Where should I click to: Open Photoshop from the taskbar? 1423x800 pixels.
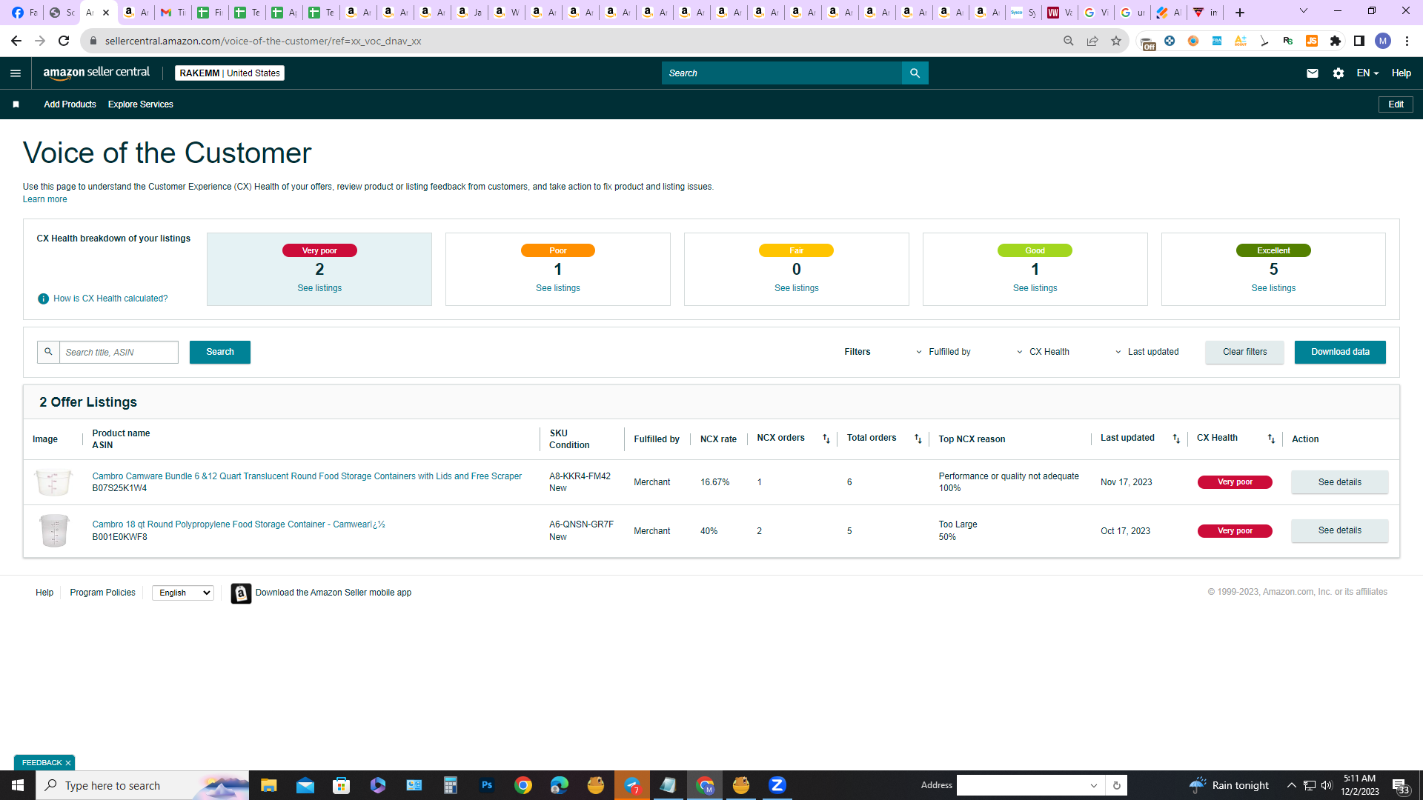pos(486,785)
